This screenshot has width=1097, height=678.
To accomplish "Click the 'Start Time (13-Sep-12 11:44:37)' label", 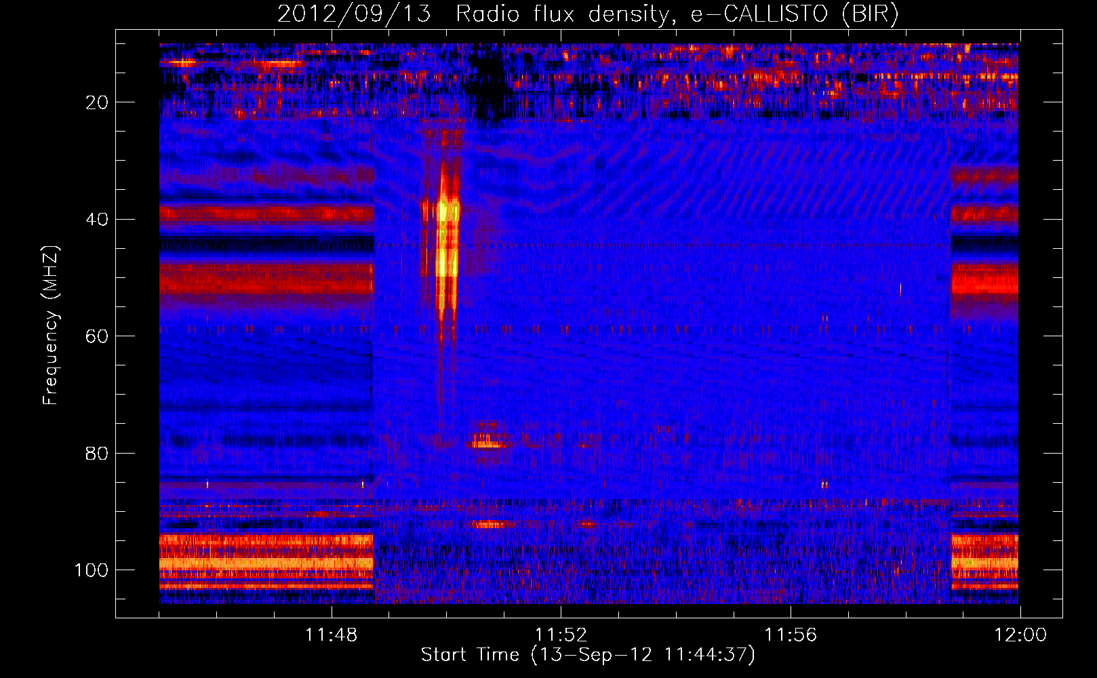I will tap(588, 655).
